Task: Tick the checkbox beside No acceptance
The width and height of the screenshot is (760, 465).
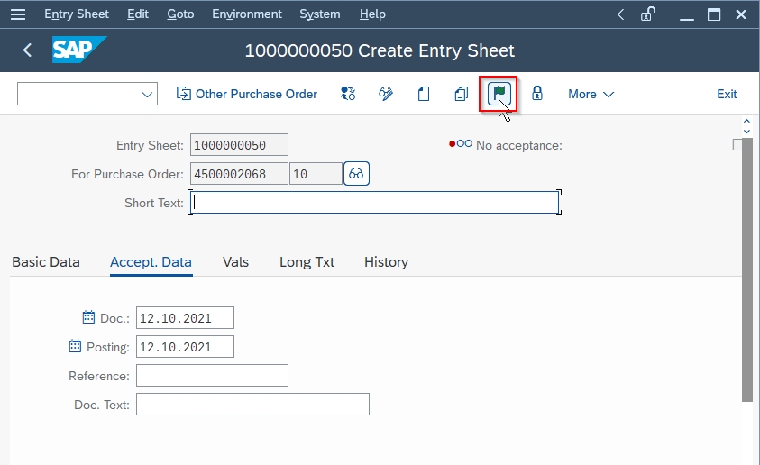Action: coord(737,145)
